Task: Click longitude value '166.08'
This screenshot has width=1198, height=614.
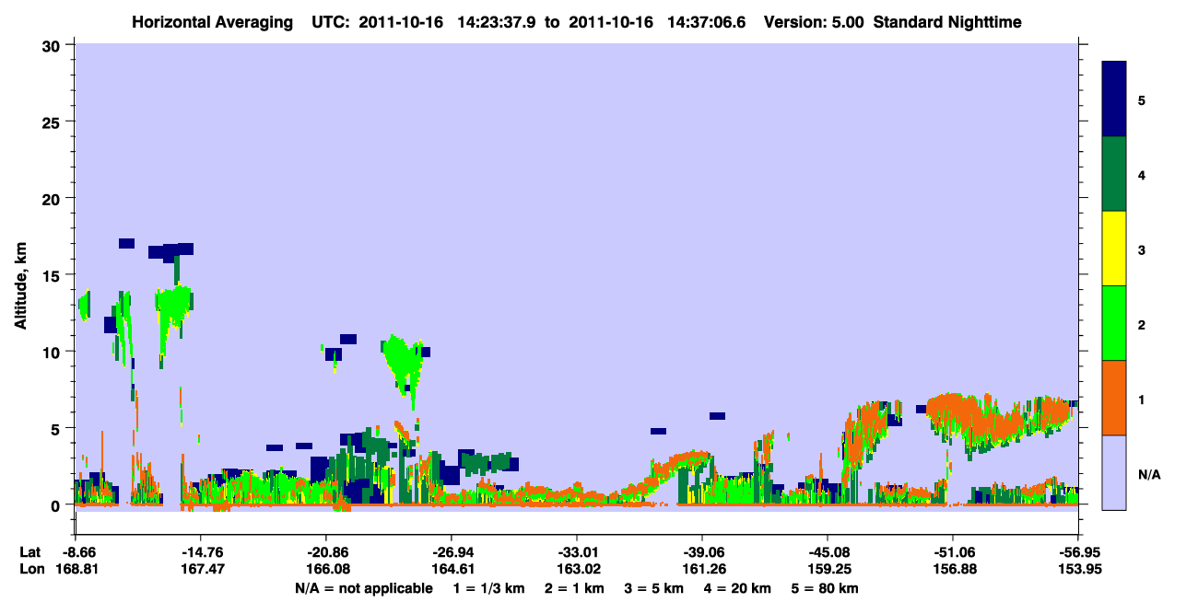Action: click(326, 569)
